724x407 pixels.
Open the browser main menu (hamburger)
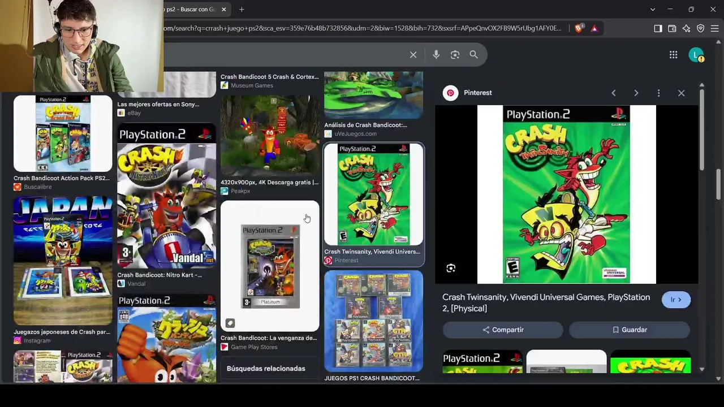click(x=714, y=28)
